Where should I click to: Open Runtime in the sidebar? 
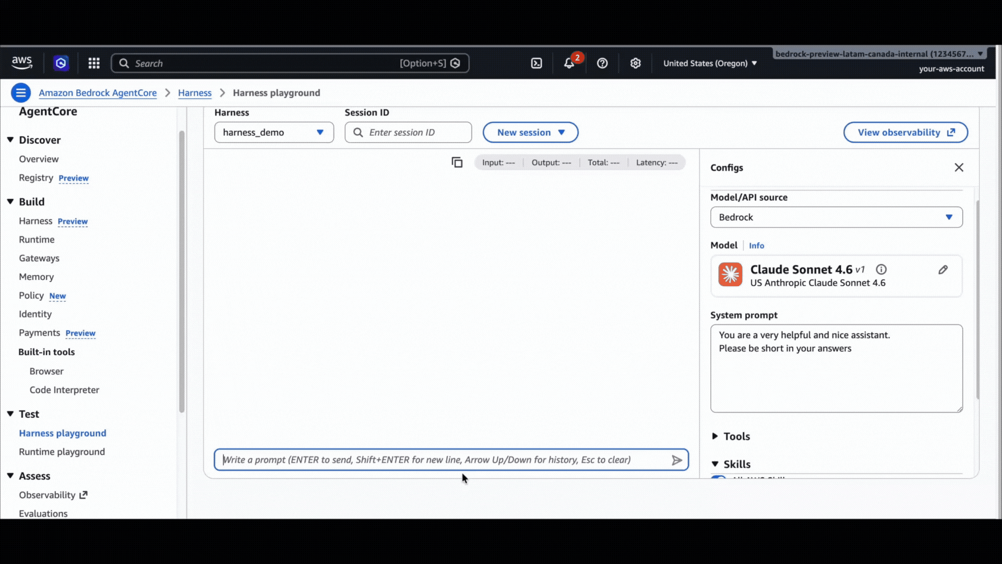click(x=37, y=240)
